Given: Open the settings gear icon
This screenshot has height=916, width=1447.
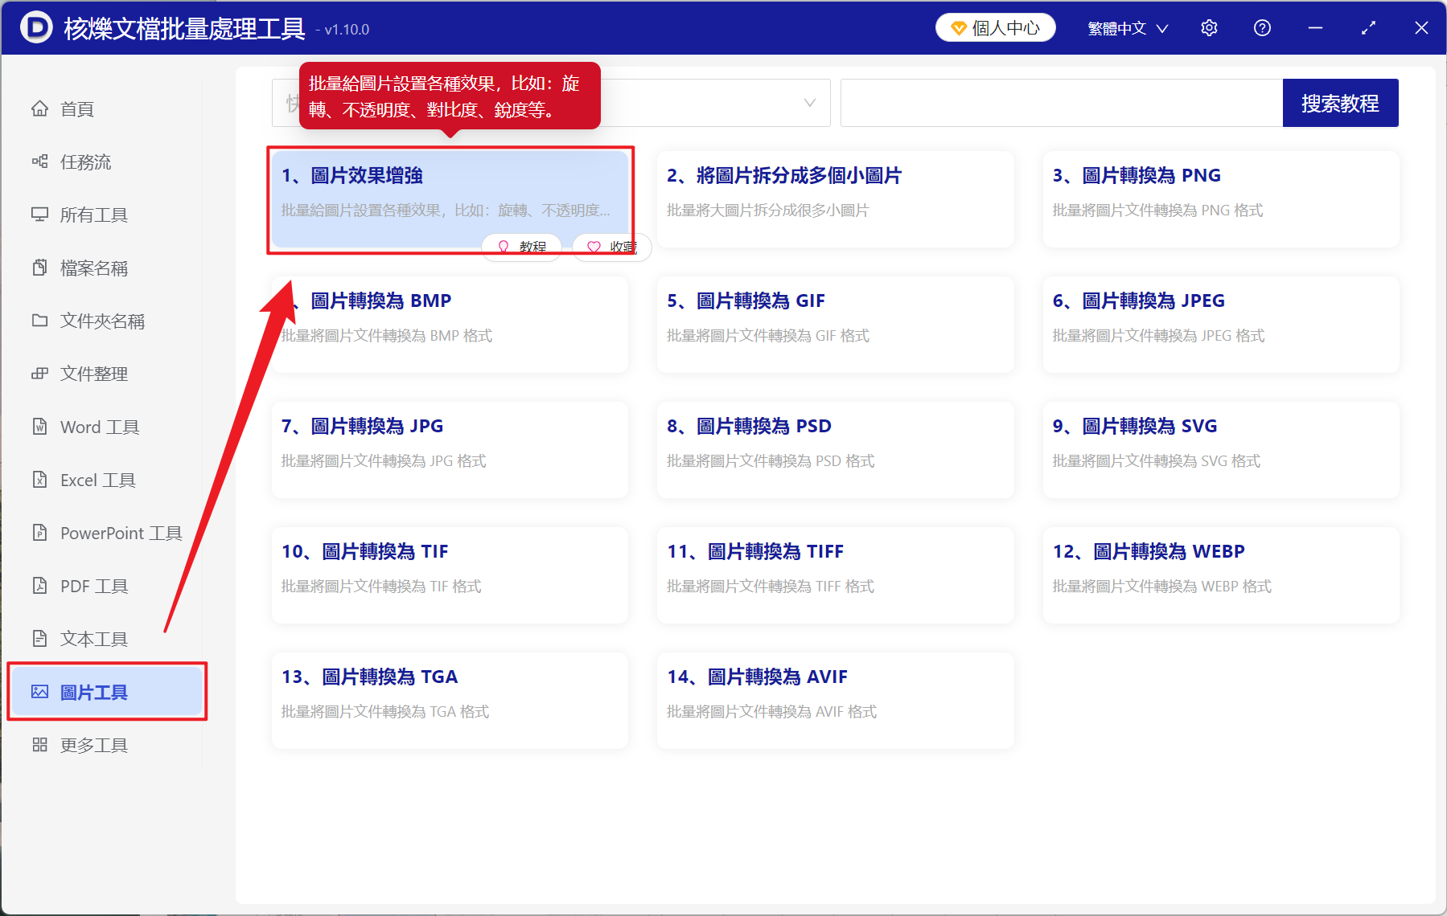Looking at the screenshot, I should 1209,27.
